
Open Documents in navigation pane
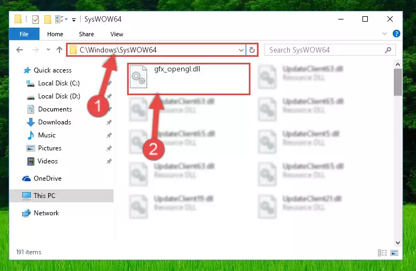pos(55,109)
